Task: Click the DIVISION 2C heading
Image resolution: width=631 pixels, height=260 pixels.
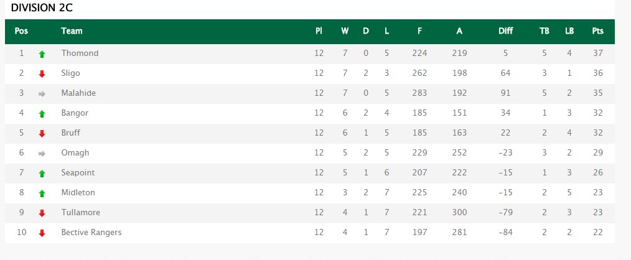Action: tap(45, 9)
